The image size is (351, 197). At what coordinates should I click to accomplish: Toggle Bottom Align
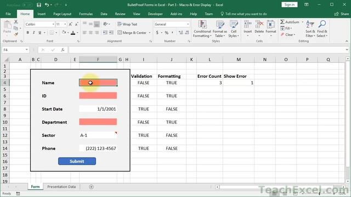97,24
